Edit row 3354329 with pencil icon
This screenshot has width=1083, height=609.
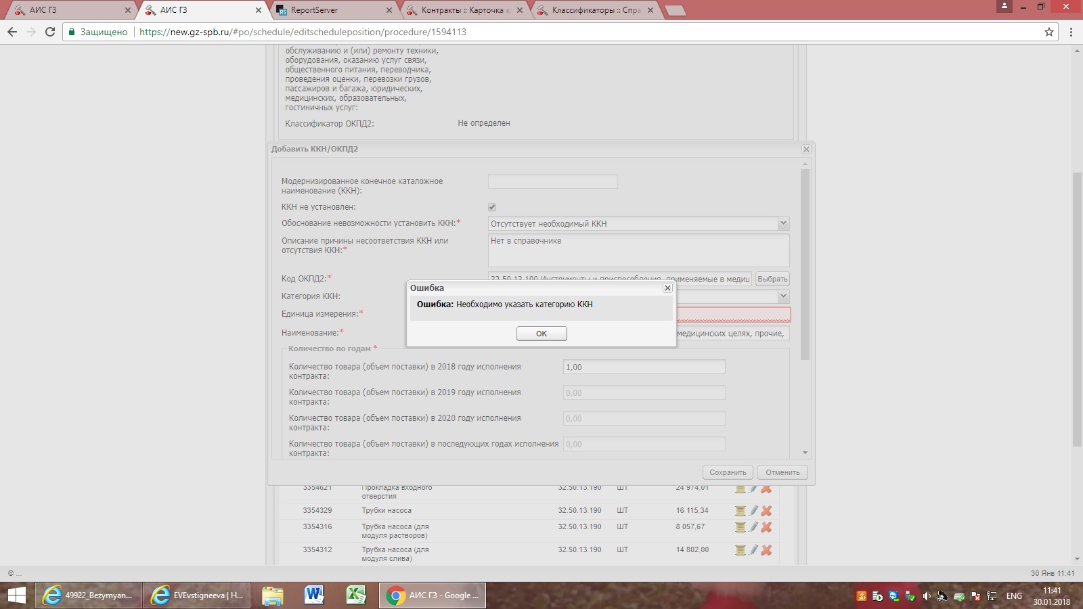coord(753,511)
